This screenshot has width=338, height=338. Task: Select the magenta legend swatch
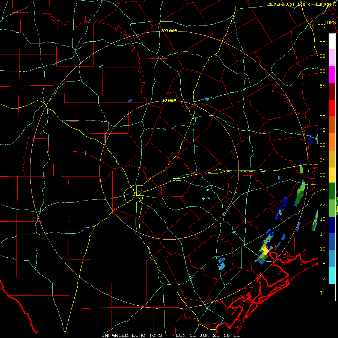332,75
